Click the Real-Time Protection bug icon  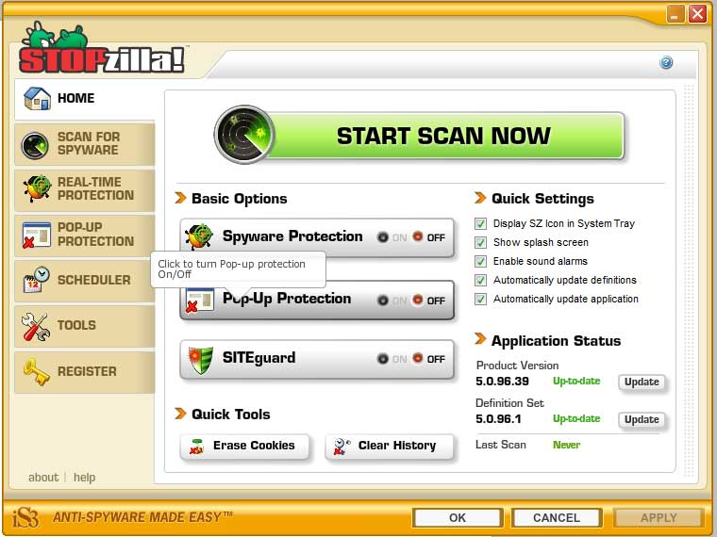37,188
